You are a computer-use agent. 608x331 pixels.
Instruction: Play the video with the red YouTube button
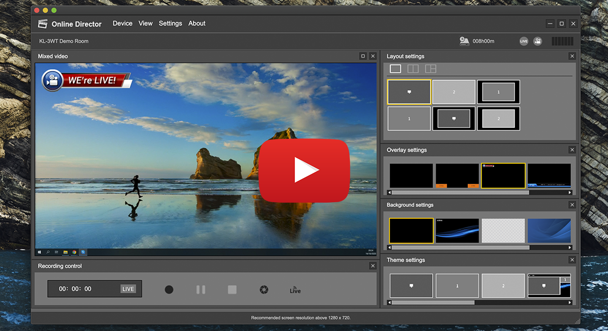304,170
